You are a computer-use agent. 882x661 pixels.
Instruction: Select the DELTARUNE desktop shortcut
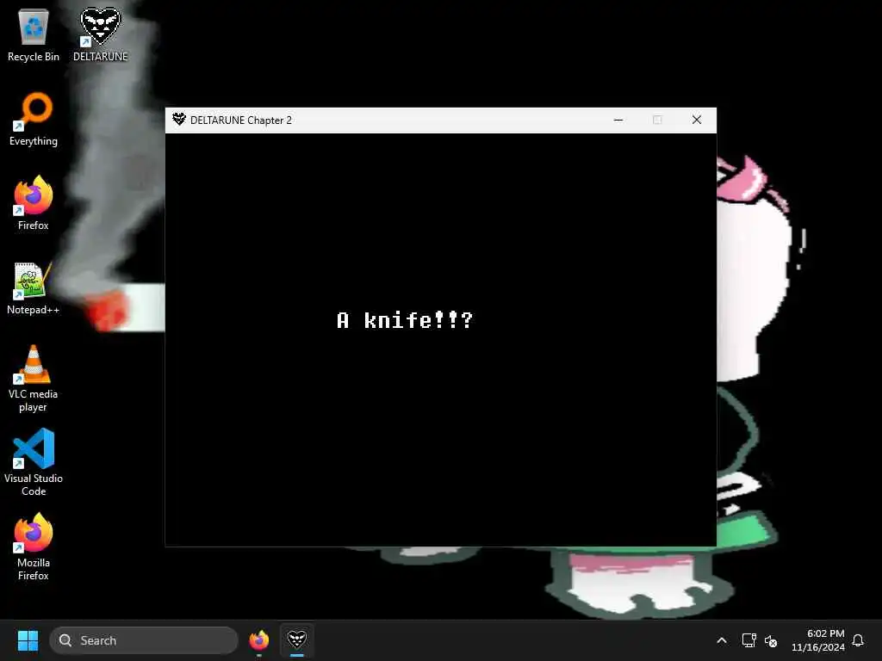pyautogui.click(x=100, y=34)
